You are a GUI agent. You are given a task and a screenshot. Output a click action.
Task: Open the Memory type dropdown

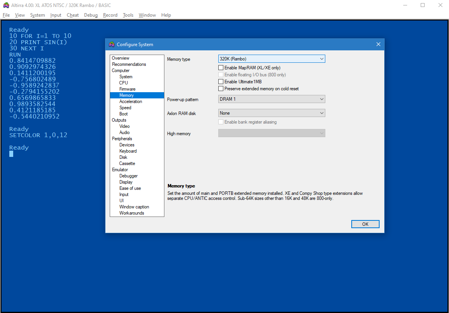click(x=271, y=59)
